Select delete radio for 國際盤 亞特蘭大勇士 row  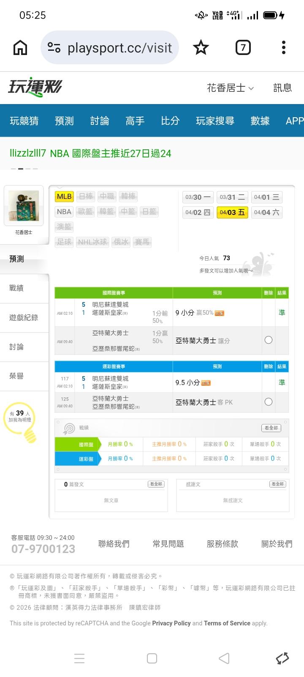268,340
